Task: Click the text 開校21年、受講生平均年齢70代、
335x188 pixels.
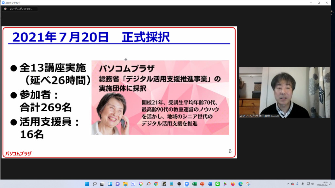Action: 180,102
